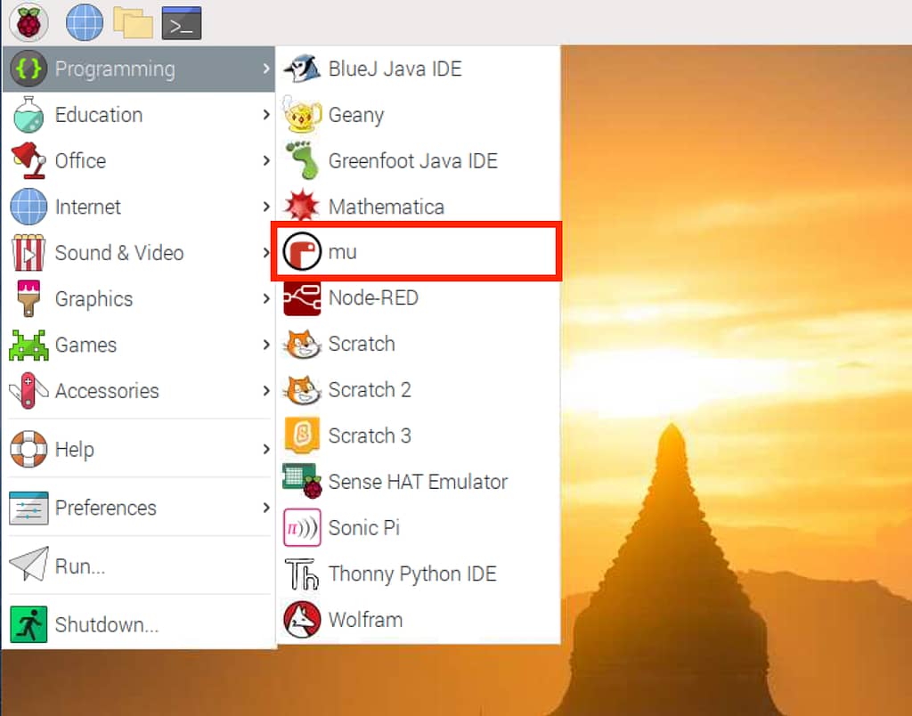Click the Graphics paintbrush icon

28,298
